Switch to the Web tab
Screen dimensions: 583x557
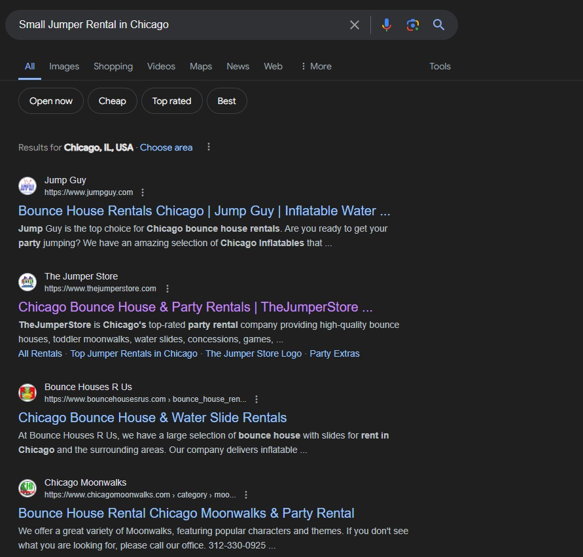click(274, 66)
